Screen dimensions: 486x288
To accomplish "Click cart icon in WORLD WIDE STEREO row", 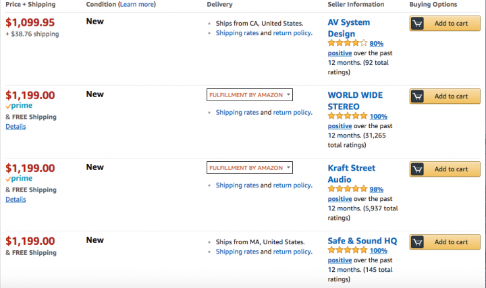I will pyautogui.click(x=418, y=96).
